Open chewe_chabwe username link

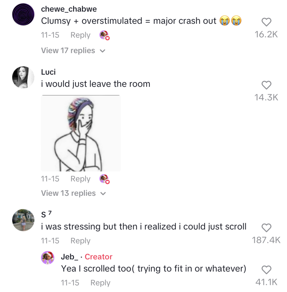tap(69, 9)
